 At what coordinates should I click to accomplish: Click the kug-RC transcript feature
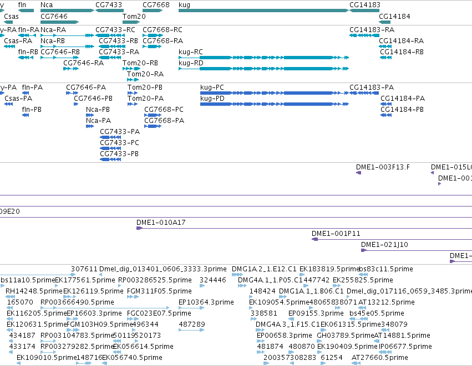tap(263, 58)
